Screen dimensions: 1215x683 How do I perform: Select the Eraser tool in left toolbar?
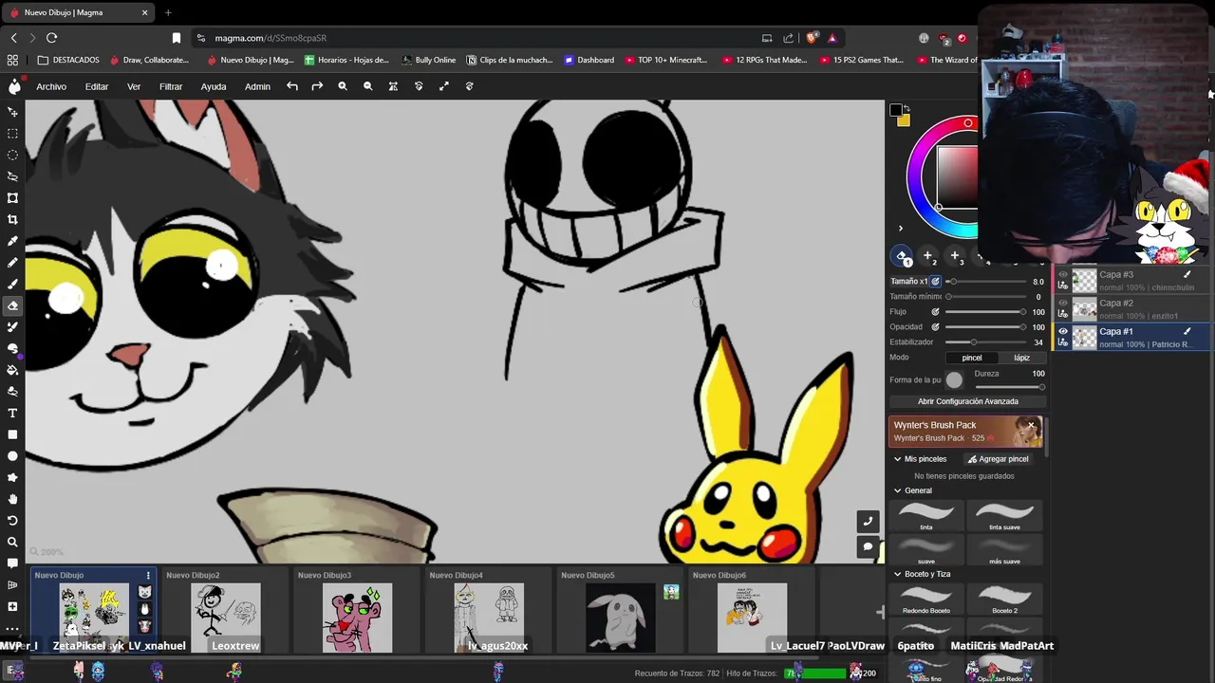13,305
